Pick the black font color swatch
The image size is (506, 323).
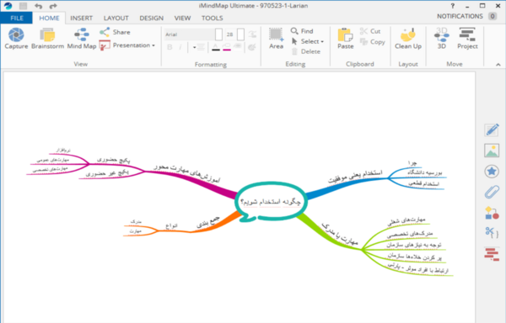point(216,47)
